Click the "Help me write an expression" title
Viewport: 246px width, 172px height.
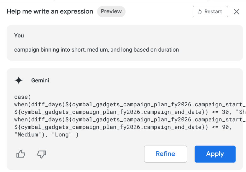coord(50,12)
